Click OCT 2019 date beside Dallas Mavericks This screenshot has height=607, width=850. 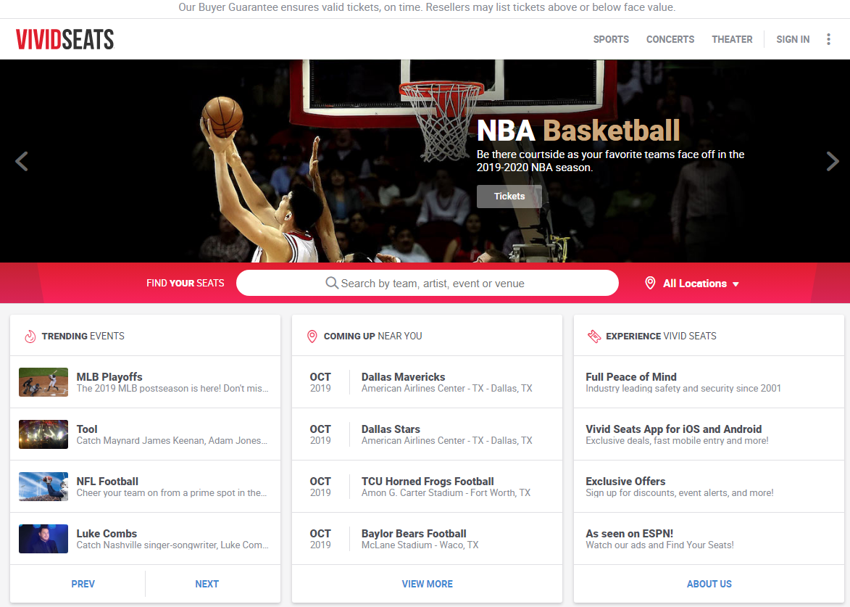tap(320, 382)
